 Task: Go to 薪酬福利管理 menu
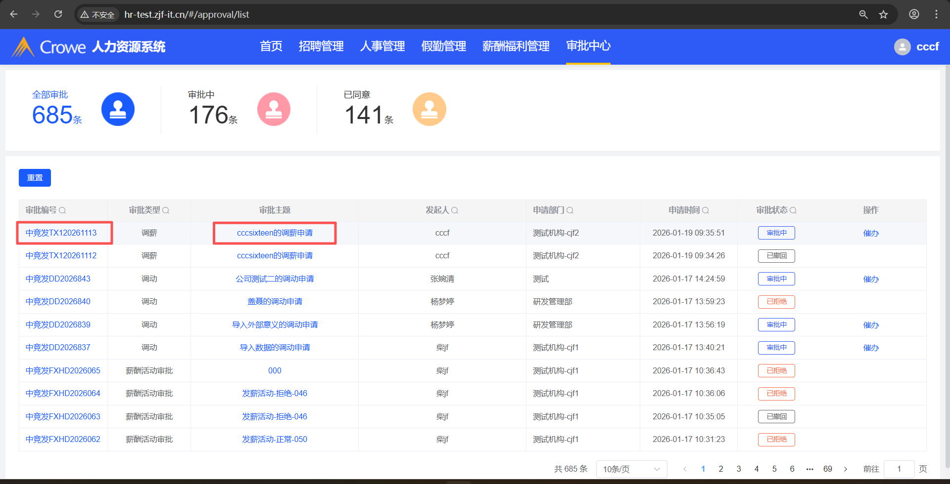pyautogui.click(x=516, y=46)
